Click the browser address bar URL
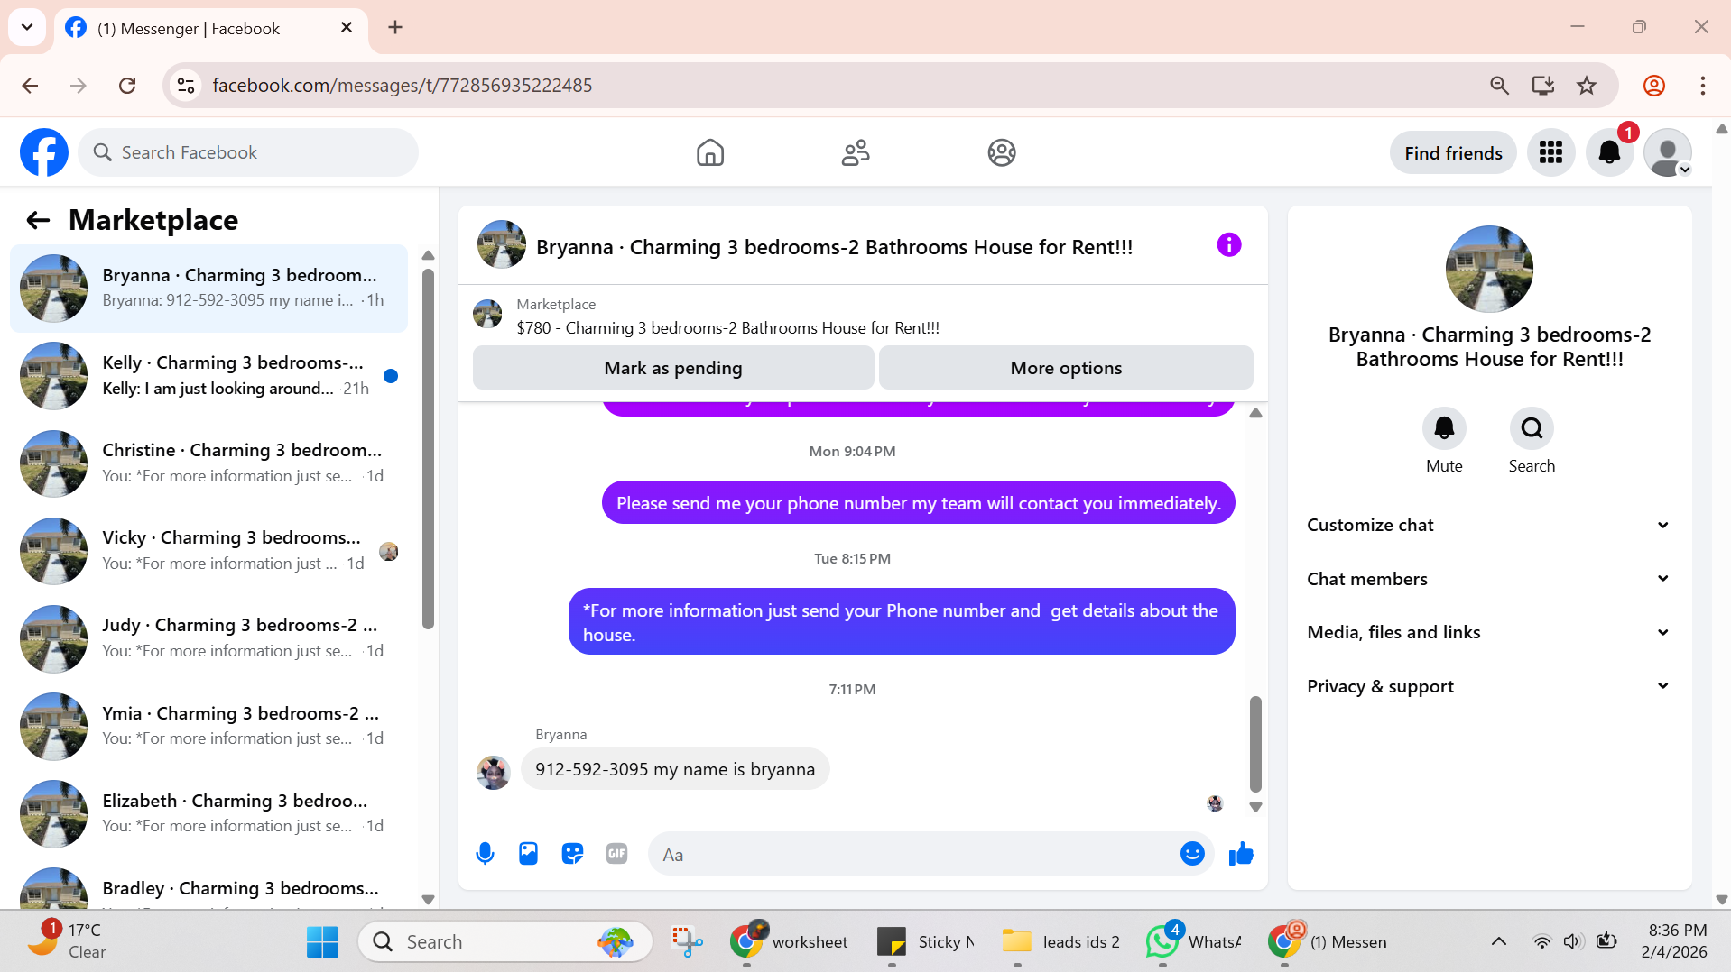 (x=403, y=86)
